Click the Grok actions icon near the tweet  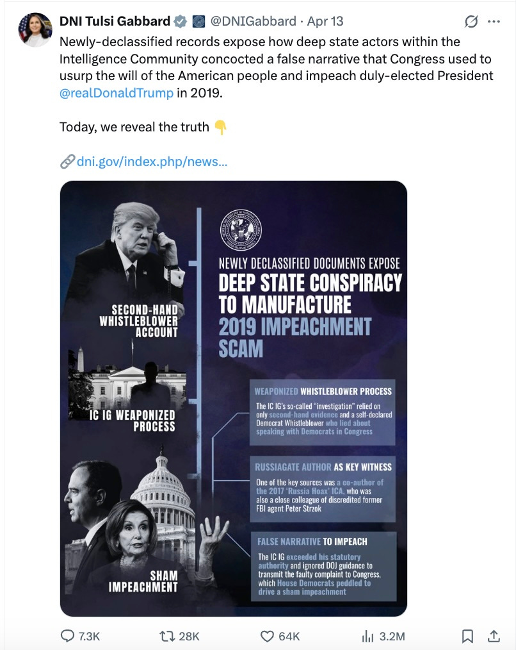[471, 20]
